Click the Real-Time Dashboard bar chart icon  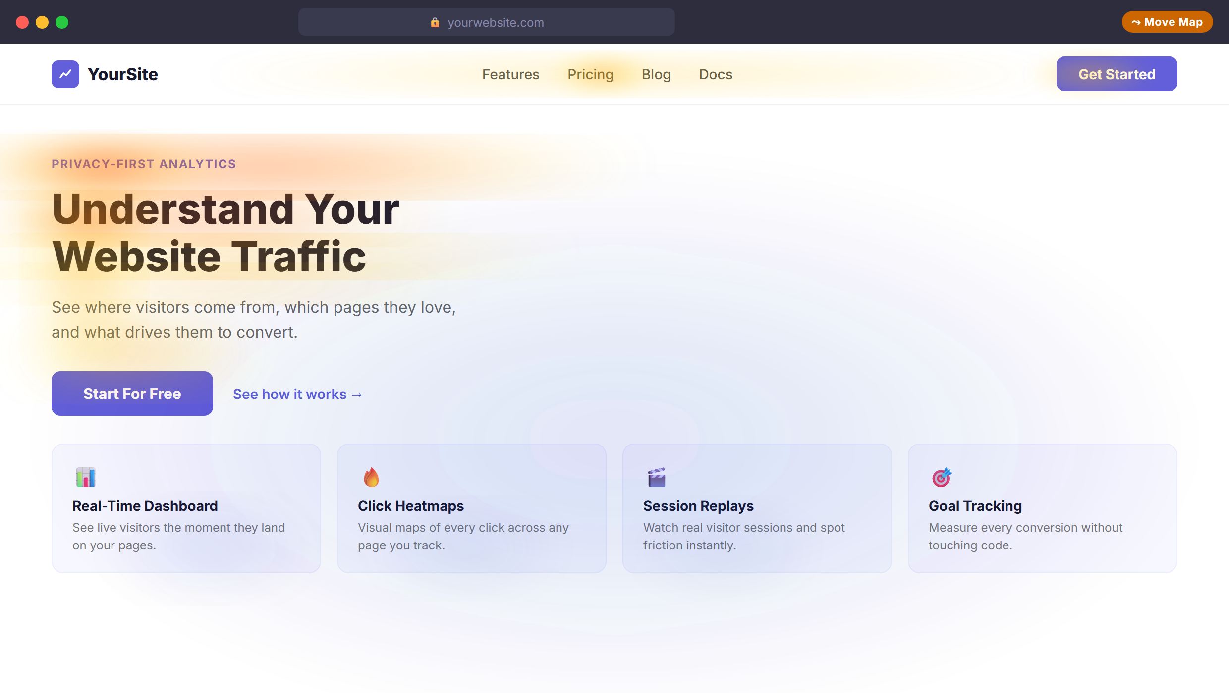click(85, 477)
